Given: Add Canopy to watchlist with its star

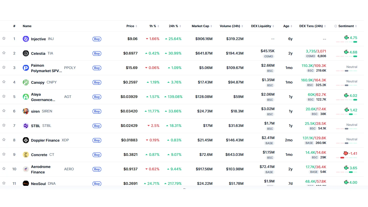Looking at the screenshot, I should pos(4,82).
